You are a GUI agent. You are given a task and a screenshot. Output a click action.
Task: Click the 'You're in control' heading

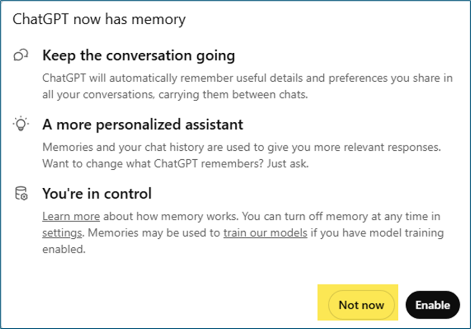point(97,193)
